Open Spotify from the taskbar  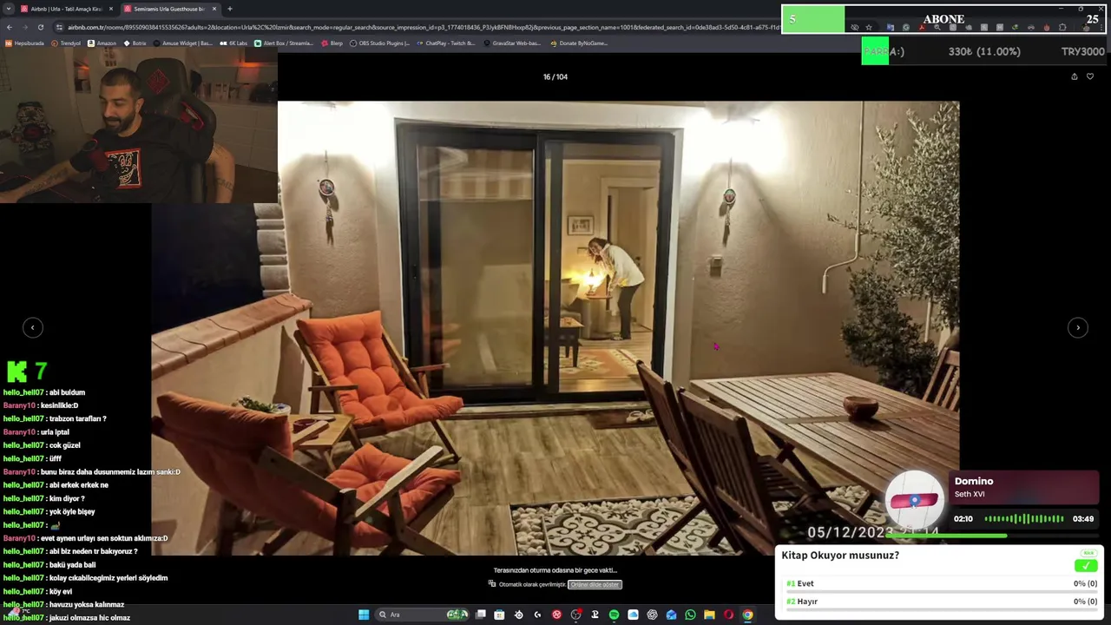(614, 615)
